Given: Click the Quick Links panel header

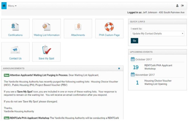Looking at the screenshot, I should 157,22.
